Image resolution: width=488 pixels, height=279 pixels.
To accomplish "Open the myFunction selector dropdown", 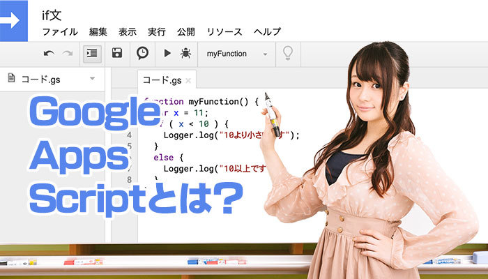I will pos(236,54).
